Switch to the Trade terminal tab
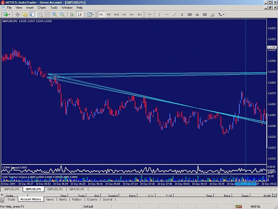Image resolution: width=278 pixels, height=209 pixels. pyautogui.click(x=11, y=199)
